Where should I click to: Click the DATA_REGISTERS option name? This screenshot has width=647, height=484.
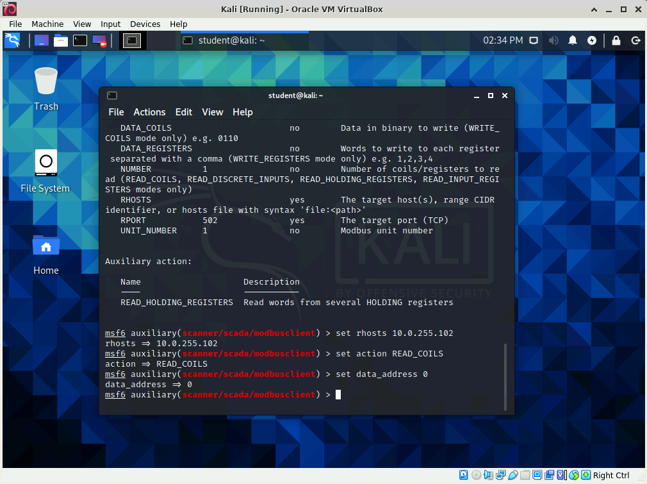click(x=156, y=149)
